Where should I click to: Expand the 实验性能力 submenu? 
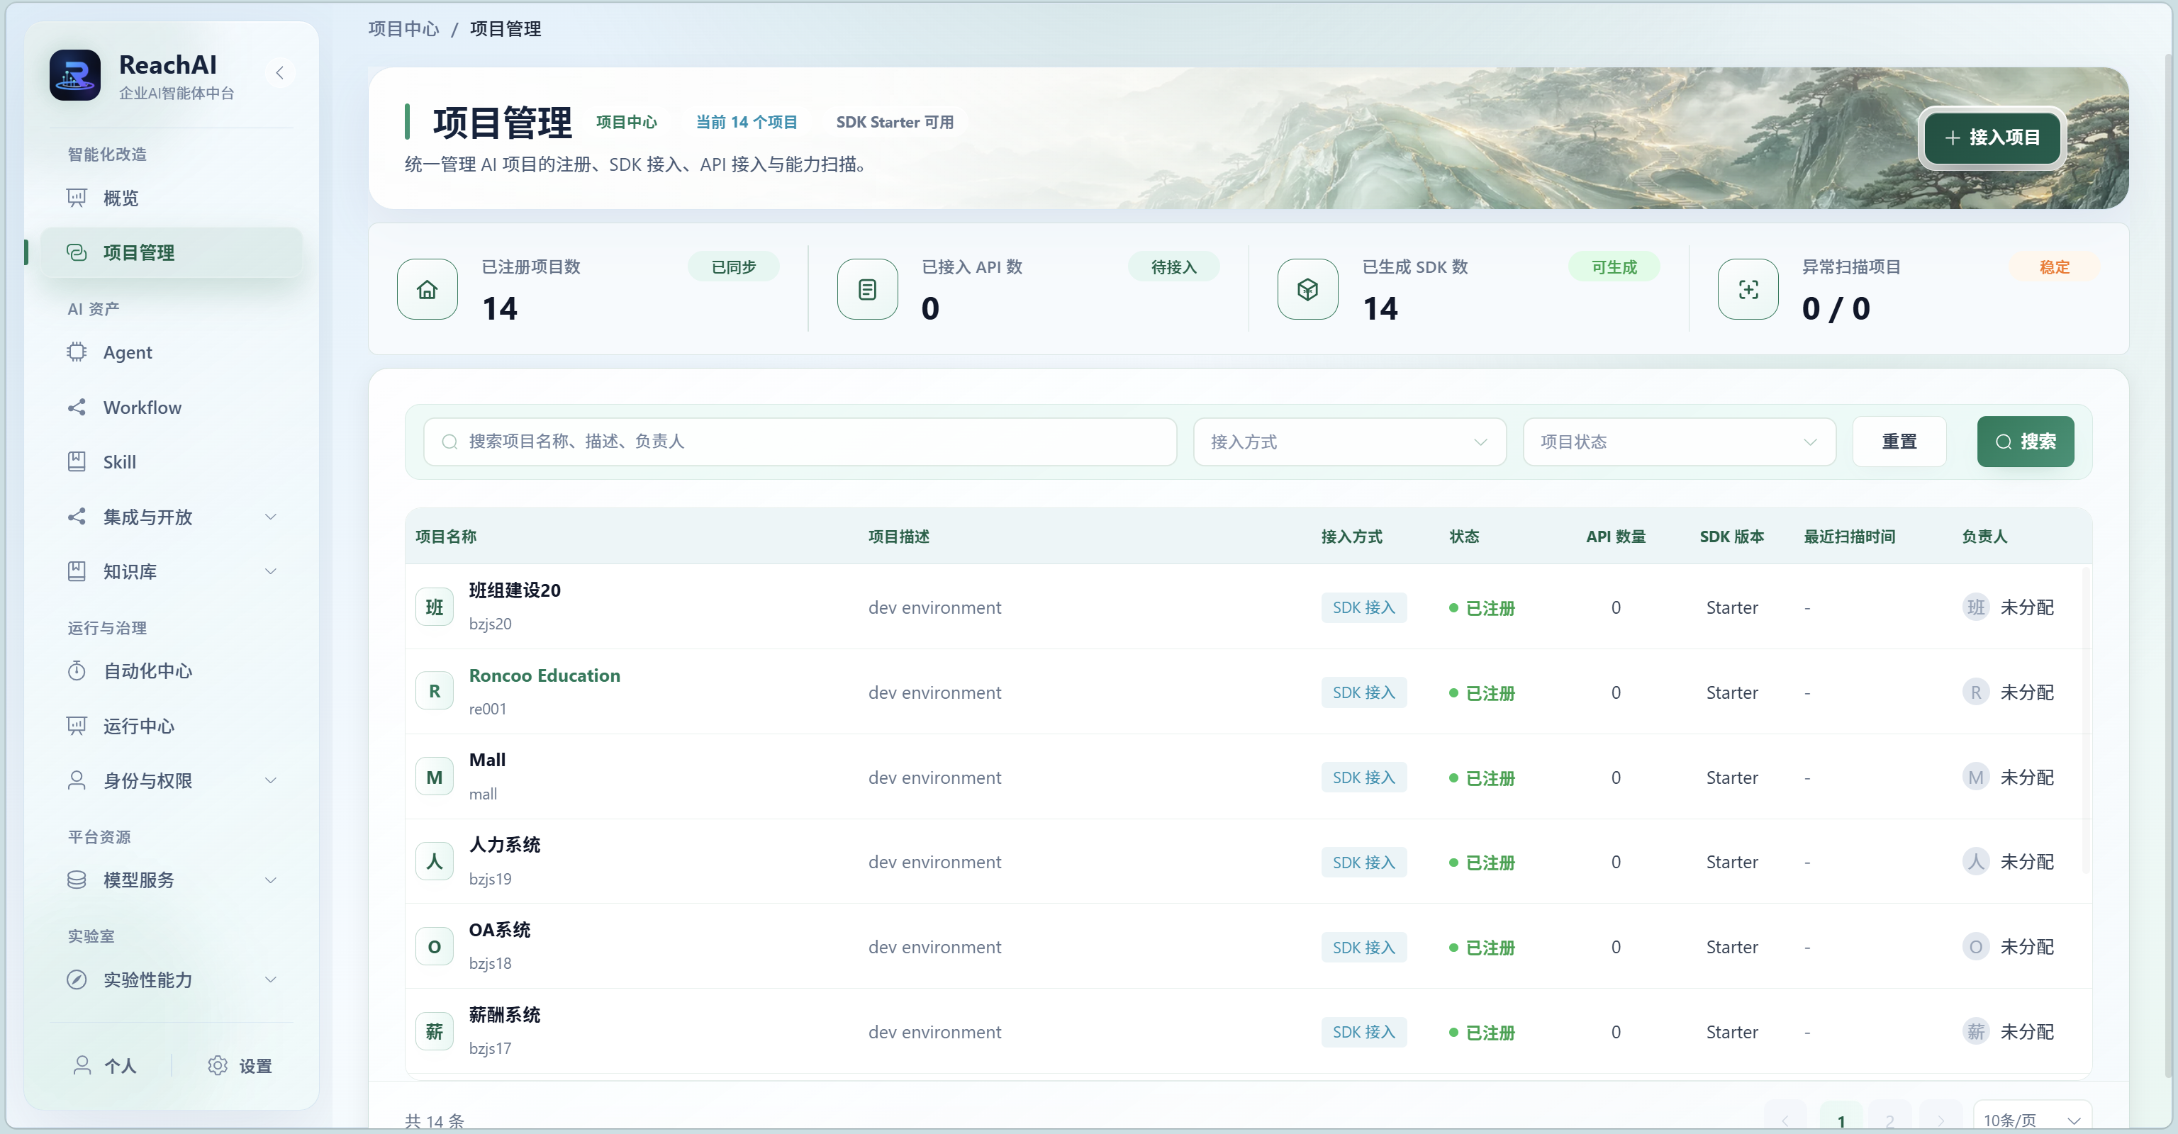coord(172,979)
